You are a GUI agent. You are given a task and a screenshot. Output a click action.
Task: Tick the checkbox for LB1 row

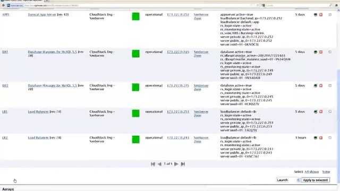coord(330,112)
